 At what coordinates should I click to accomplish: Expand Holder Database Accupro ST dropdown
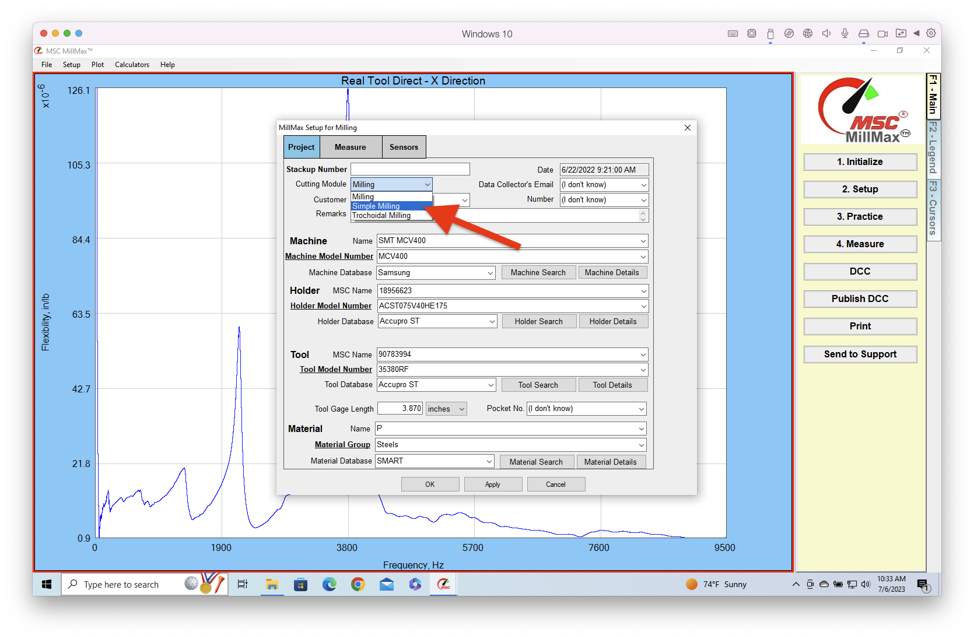point(492,321)
